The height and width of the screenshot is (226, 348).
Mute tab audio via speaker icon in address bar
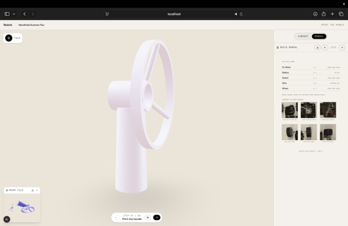pos(236,14)
